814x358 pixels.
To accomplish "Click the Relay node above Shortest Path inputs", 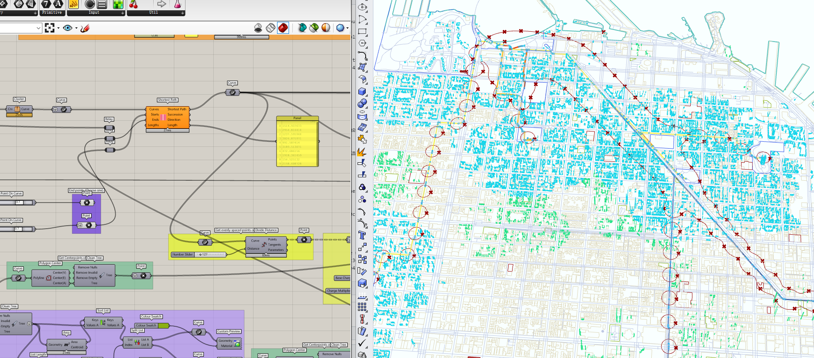I will 110,128.
